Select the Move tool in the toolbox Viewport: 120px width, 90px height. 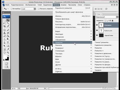click(8, 20)
